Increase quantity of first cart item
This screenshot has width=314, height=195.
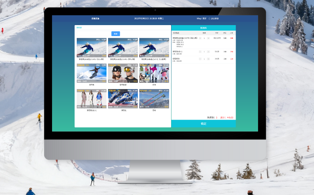point(208,38)
